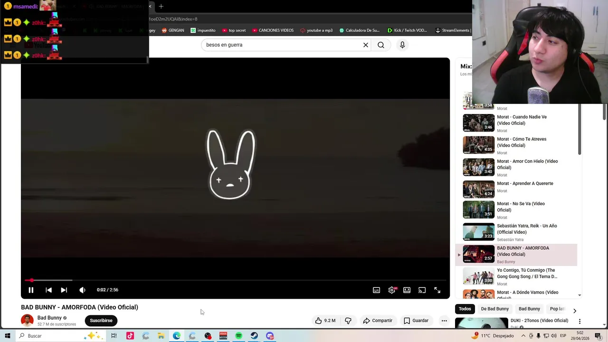Open youtube a mp3 bookmark
This screenshot has height=342, width=608.
point(316,30)
